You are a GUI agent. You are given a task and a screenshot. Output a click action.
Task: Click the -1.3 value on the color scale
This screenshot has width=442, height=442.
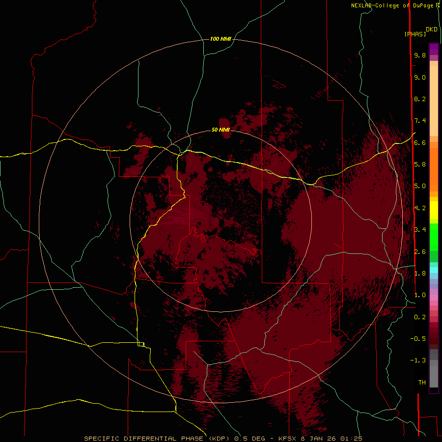418,360
